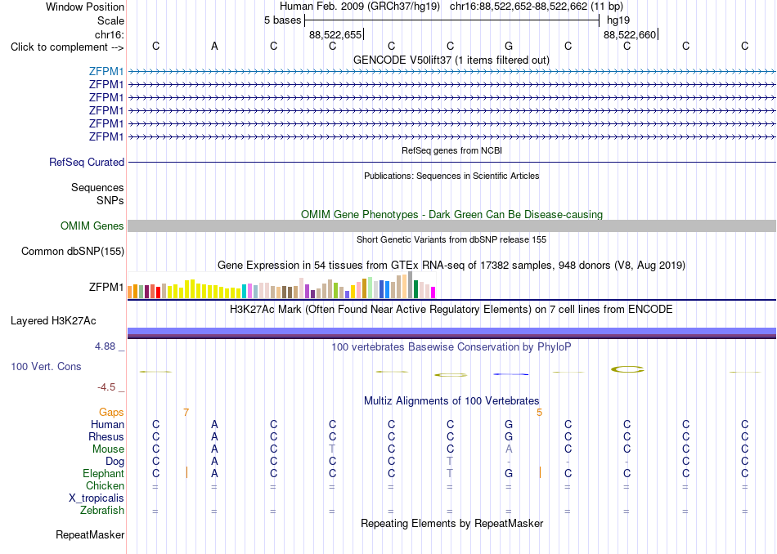Image resolution: width=777 pixels, height=554 pixels.
Task: Click base G in the Rhesus alignment row
Action: (x=509, y=436)
